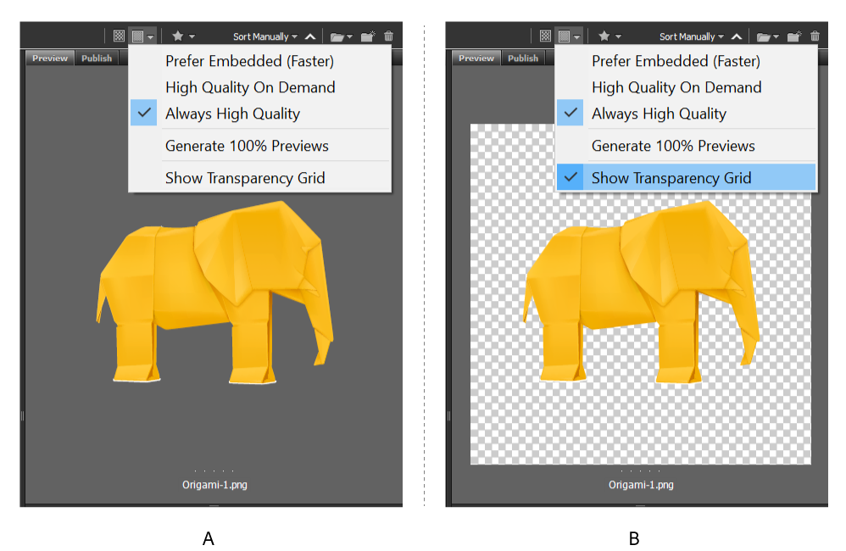Open recent folder icon in right panel toolbar

click(765, 36)
